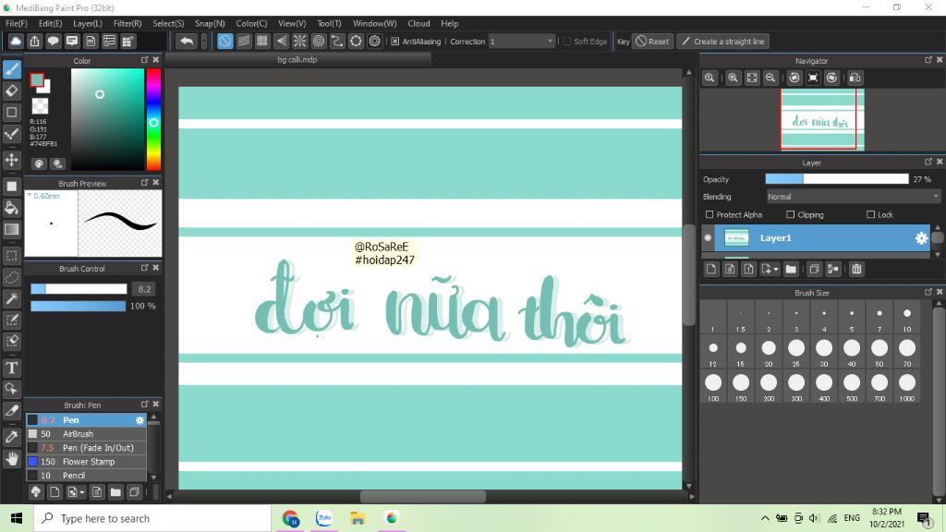The width and height of the screenshot is (946, 532).
Task: Hide Layer1 using its visibility dot
Action: [709, 238]
